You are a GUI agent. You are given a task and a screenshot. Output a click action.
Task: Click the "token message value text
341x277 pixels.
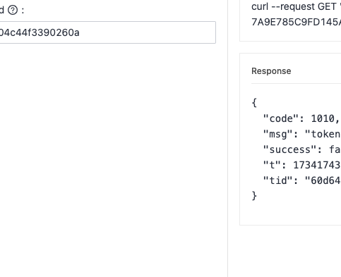coord(323,134)
